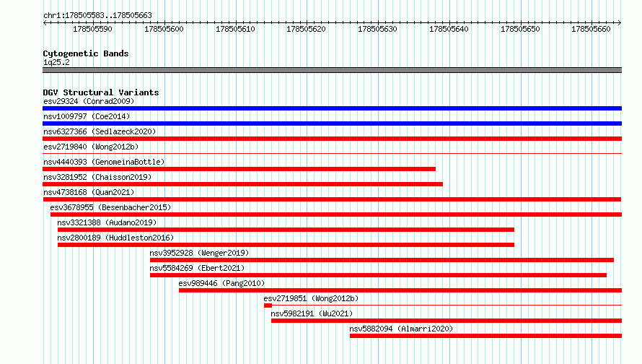
Task: Select the red nsv5584269 variant bar
Action: point(378,275)
